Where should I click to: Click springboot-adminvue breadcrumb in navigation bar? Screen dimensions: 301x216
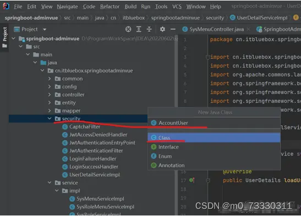[31, 18]
